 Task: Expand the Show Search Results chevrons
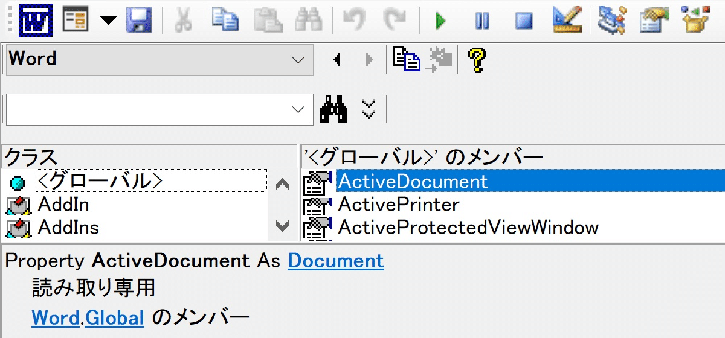(x=369, y=109)
